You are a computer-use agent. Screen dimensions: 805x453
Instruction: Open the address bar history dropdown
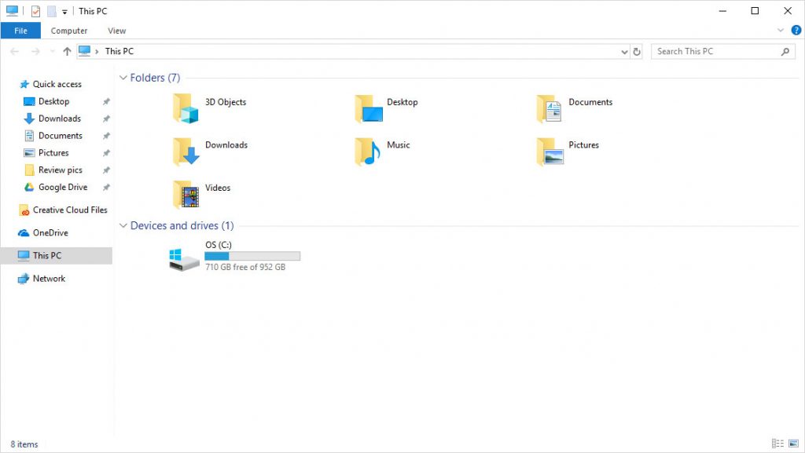(x=624, y=51)
